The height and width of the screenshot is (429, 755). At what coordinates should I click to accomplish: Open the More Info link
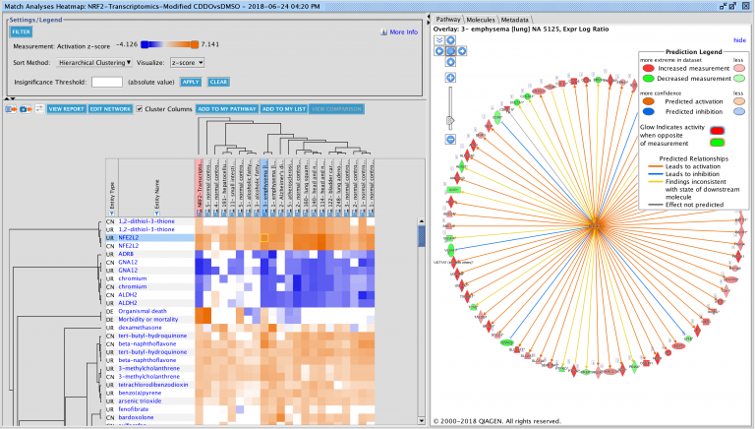pos(403,32)
